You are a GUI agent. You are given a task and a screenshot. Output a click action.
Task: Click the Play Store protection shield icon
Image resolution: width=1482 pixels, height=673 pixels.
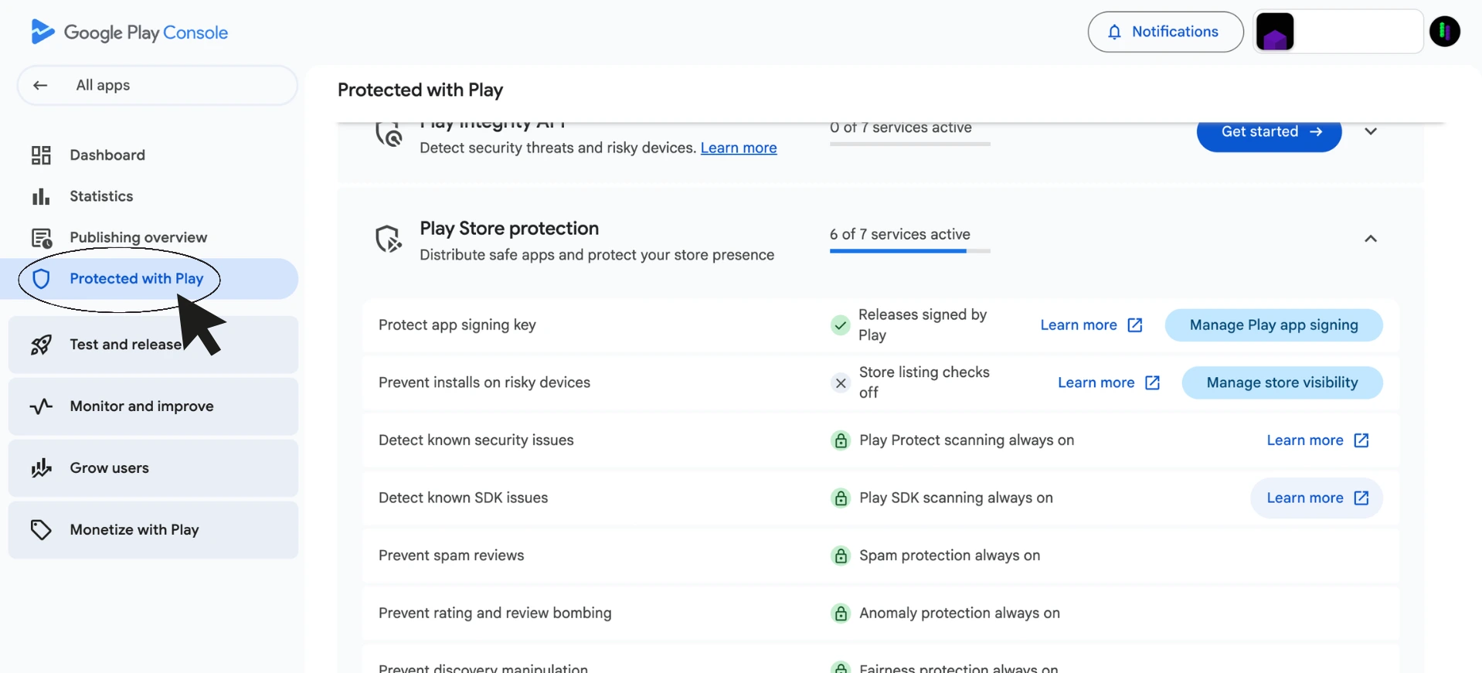(x=389, y=240)
